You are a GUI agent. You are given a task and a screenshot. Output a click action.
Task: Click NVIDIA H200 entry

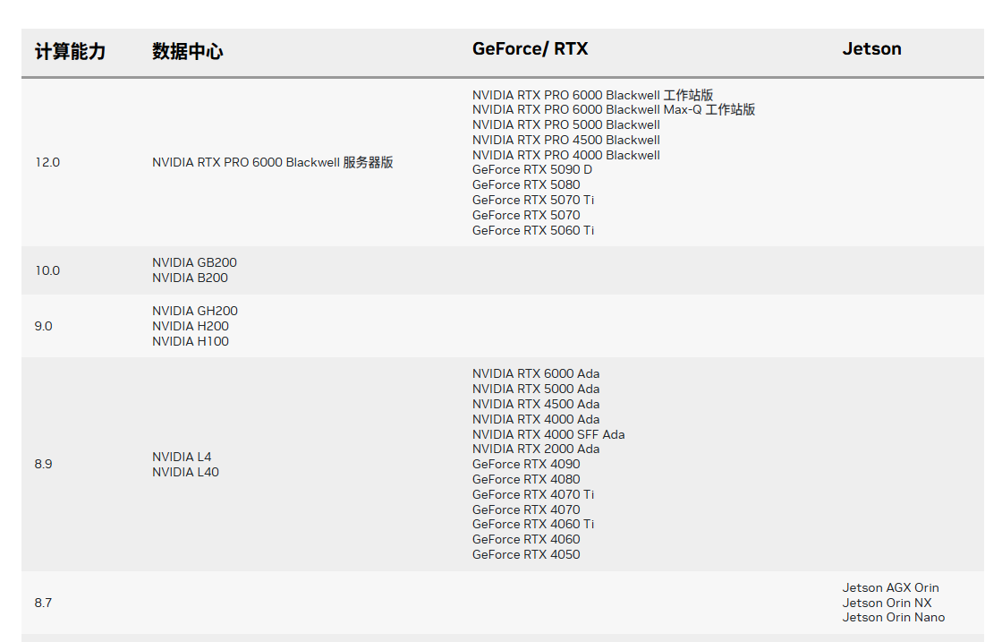pyautogui.click(x=191, y=326)
